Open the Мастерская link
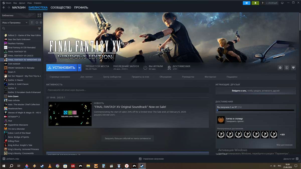The width and height of the screenshot is (301, 169). 210,77
